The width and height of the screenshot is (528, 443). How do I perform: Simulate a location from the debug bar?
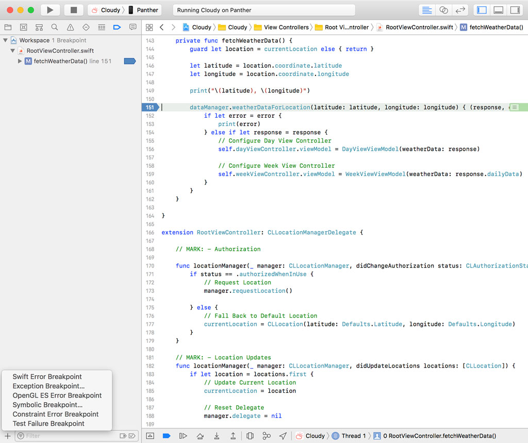click(282, 436)
